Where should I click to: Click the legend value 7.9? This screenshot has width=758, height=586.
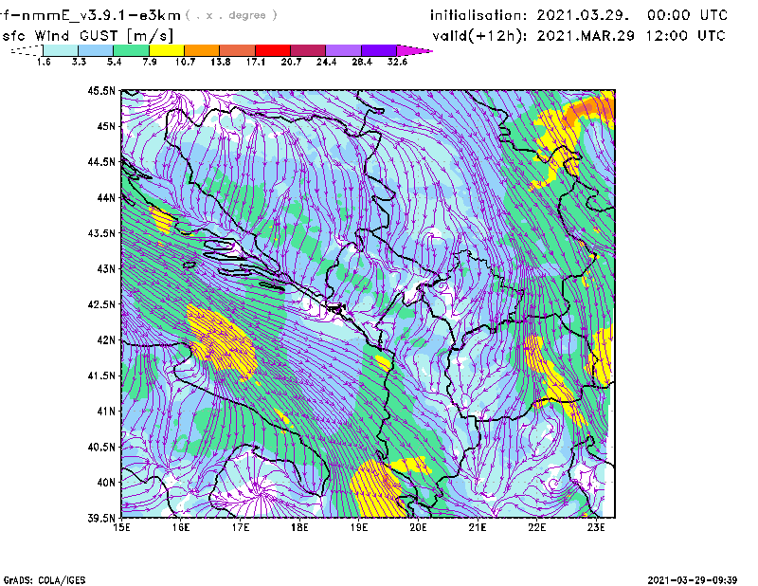150,62
